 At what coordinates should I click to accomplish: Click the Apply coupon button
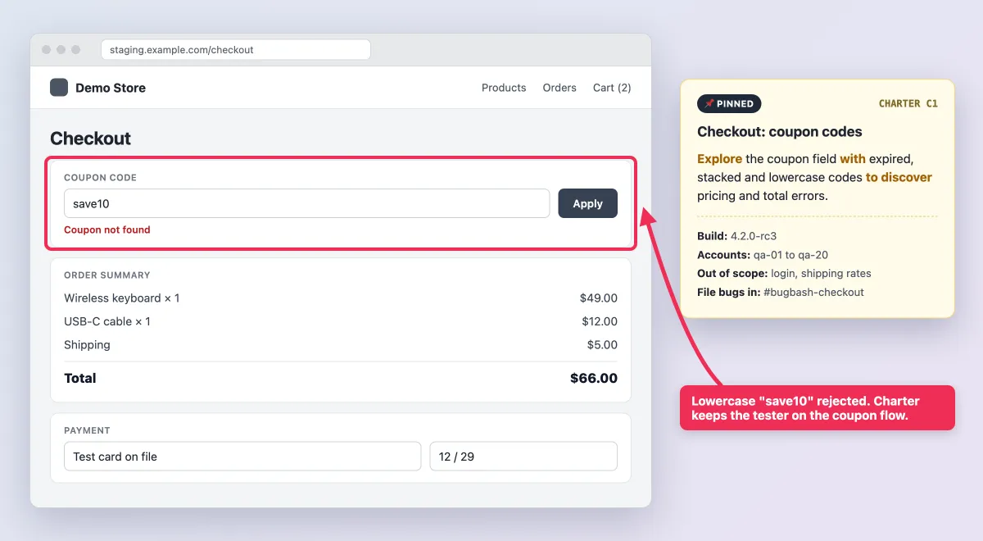[587, 203]
